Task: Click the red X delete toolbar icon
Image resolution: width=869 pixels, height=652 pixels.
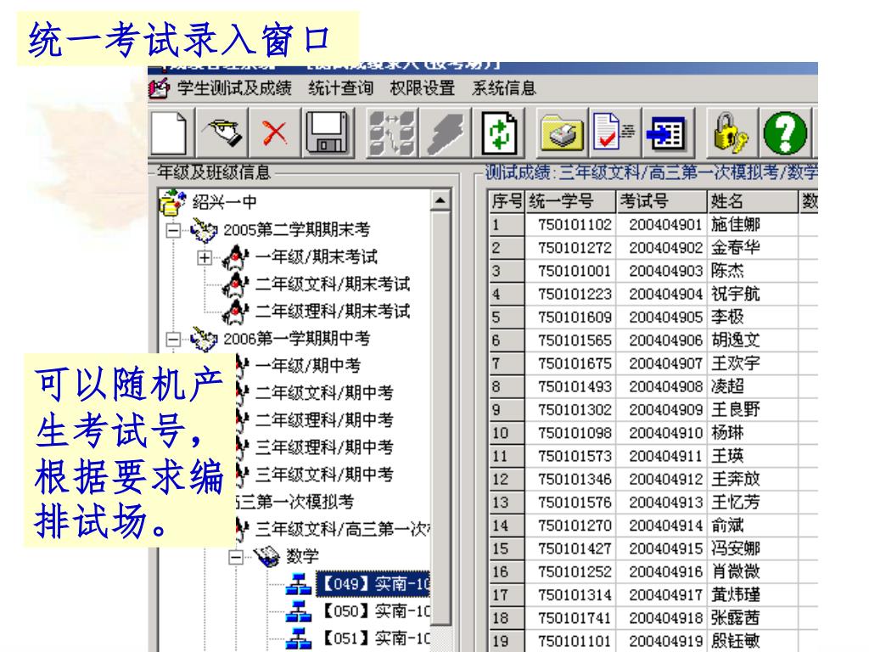Action: pos(274,133)
